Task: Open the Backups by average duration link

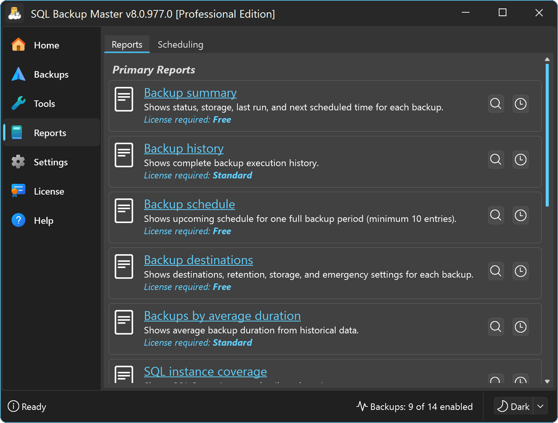Action: (x=222, y=316)
